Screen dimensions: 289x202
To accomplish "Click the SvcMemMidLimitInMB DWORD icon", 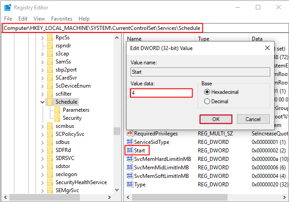I will tap(130, 167).
